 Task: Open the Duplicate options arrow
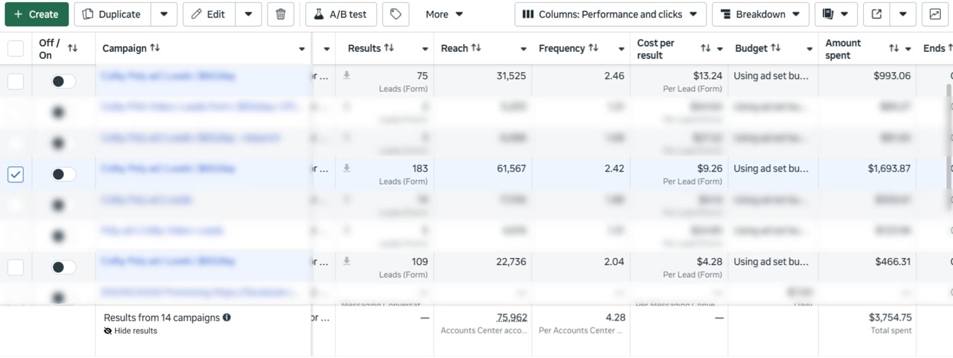[x=164, y=14]
